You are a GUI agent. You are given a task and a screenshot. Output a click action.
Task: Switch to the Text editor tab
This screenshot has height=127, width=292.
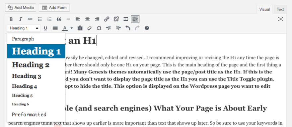pos(280,9)
